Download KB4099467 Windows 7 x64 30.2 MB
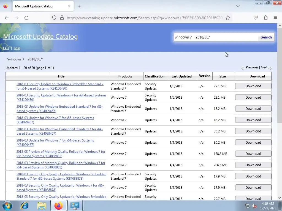 (253, 143)
